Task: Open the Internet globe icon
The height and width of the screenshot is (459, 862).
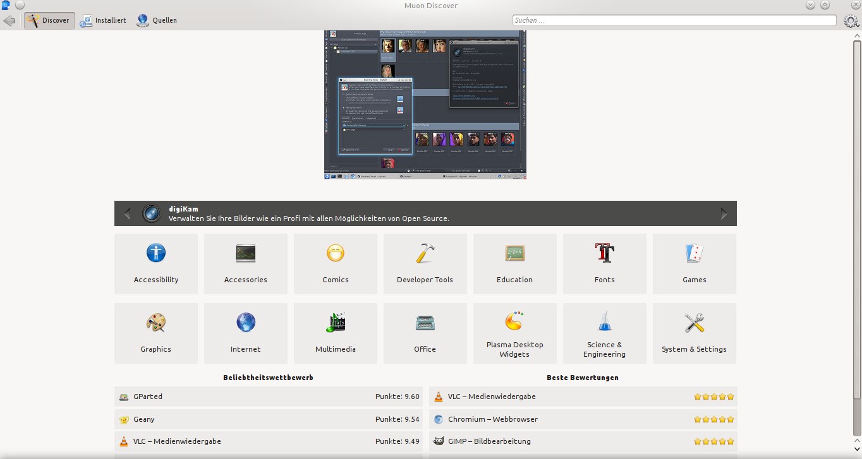Action: coord(246,323)
